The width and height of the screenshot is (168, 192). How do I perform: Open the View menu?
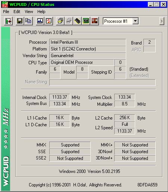pyautogui.click(x=29, y=12)
